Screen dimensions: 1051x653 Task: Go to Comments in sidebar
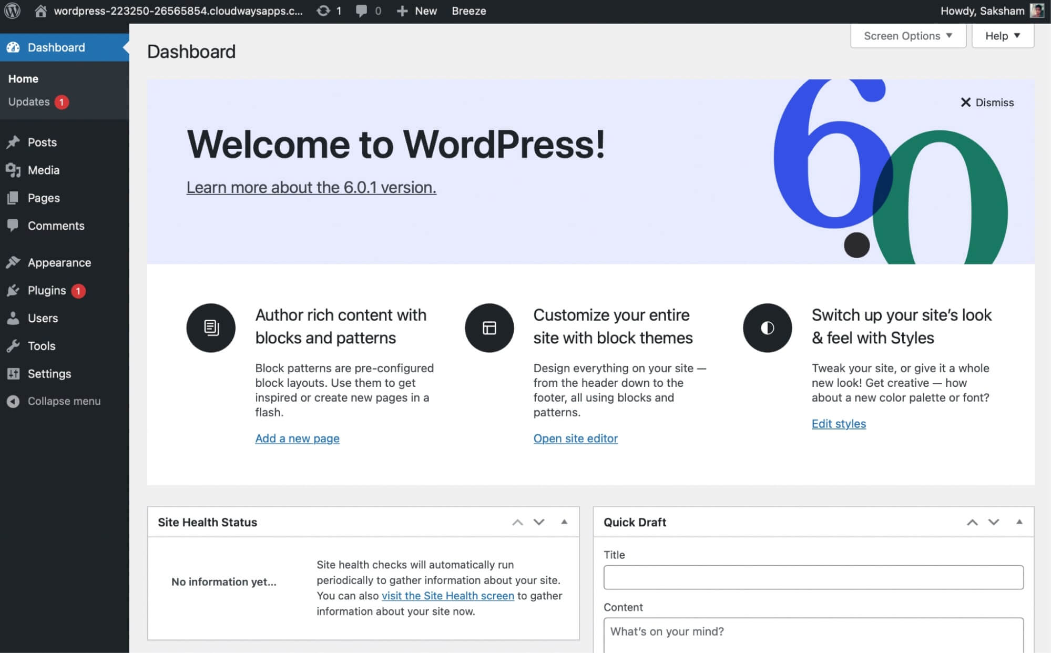(x=56, y=226)
